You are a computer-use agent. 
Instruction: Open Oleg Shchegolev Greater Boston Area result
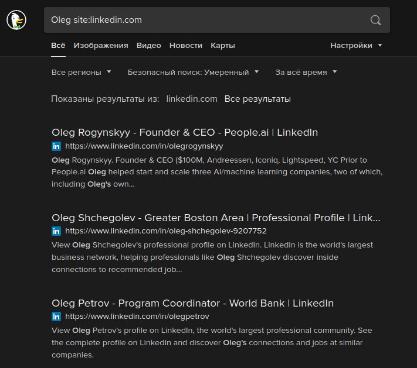point(216,218)
